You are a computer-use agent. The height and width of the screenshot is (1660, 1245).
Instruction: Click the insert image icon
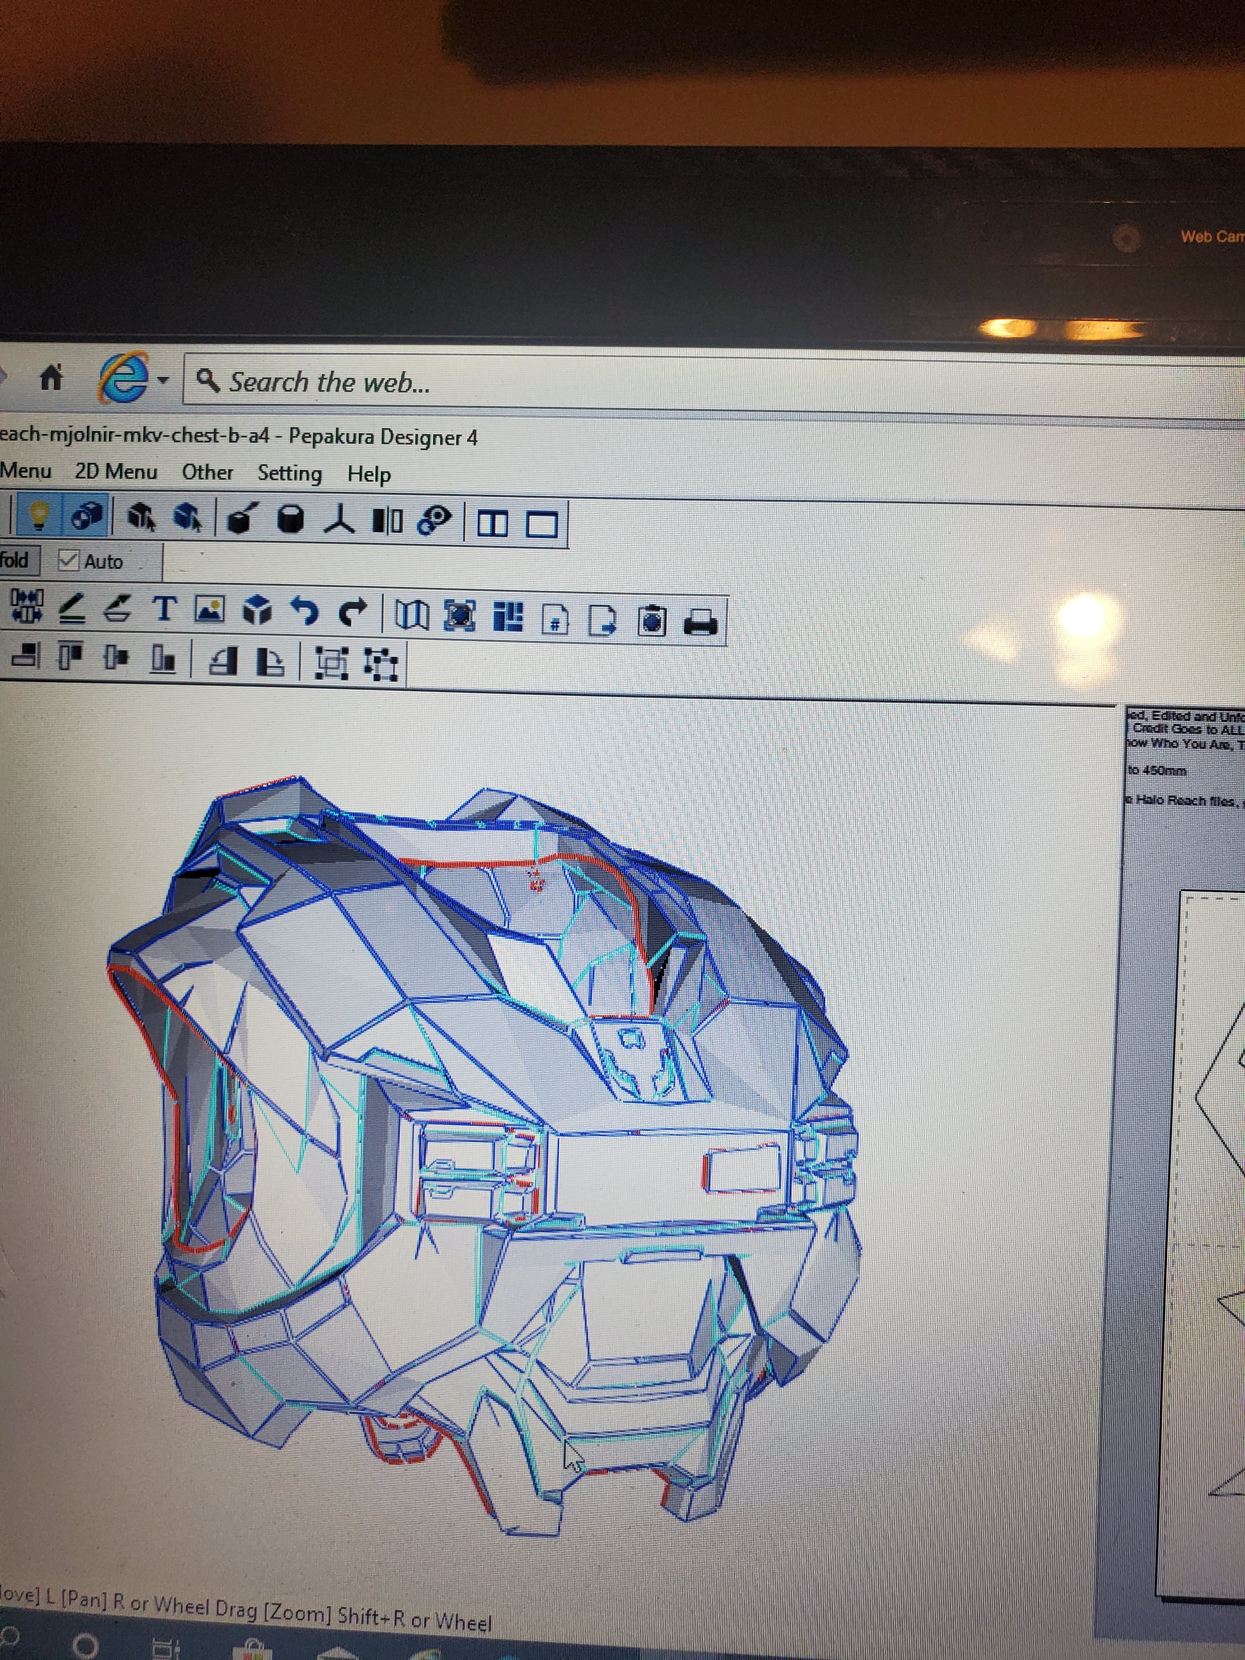[x=210, y=609]
